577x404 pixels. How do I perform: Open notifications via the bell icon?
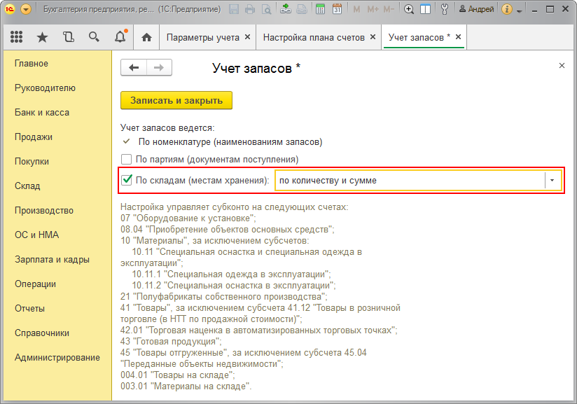pos(119,36)
